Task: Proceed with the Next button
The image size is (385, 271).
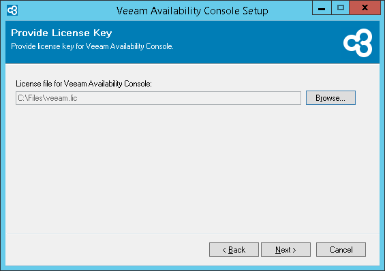Action: click(x=286, y=250)
